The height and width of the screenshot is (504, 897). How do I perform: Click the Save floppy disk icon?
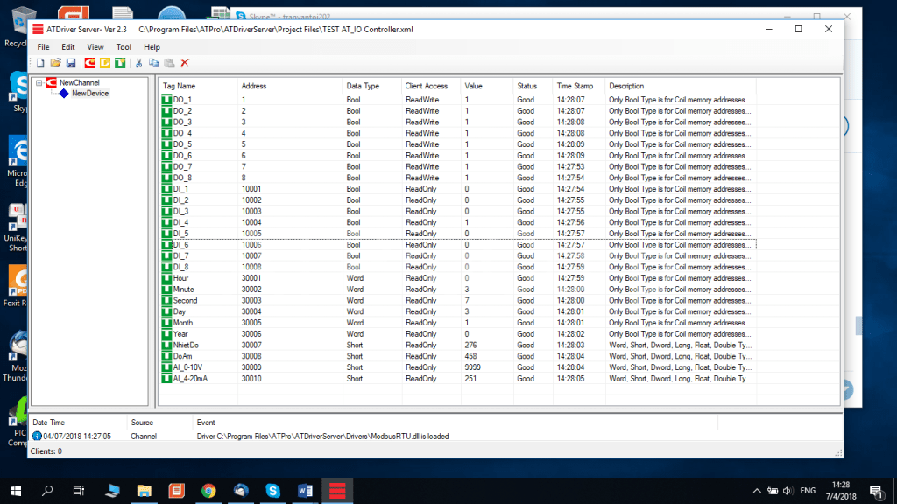coord(71,63)
